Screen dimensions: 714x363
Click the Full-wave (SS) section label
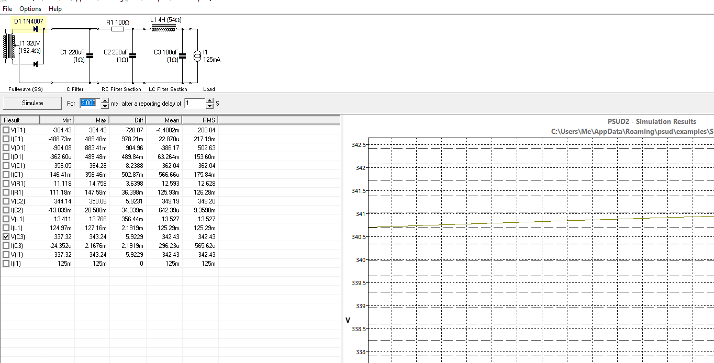point(26,89)
